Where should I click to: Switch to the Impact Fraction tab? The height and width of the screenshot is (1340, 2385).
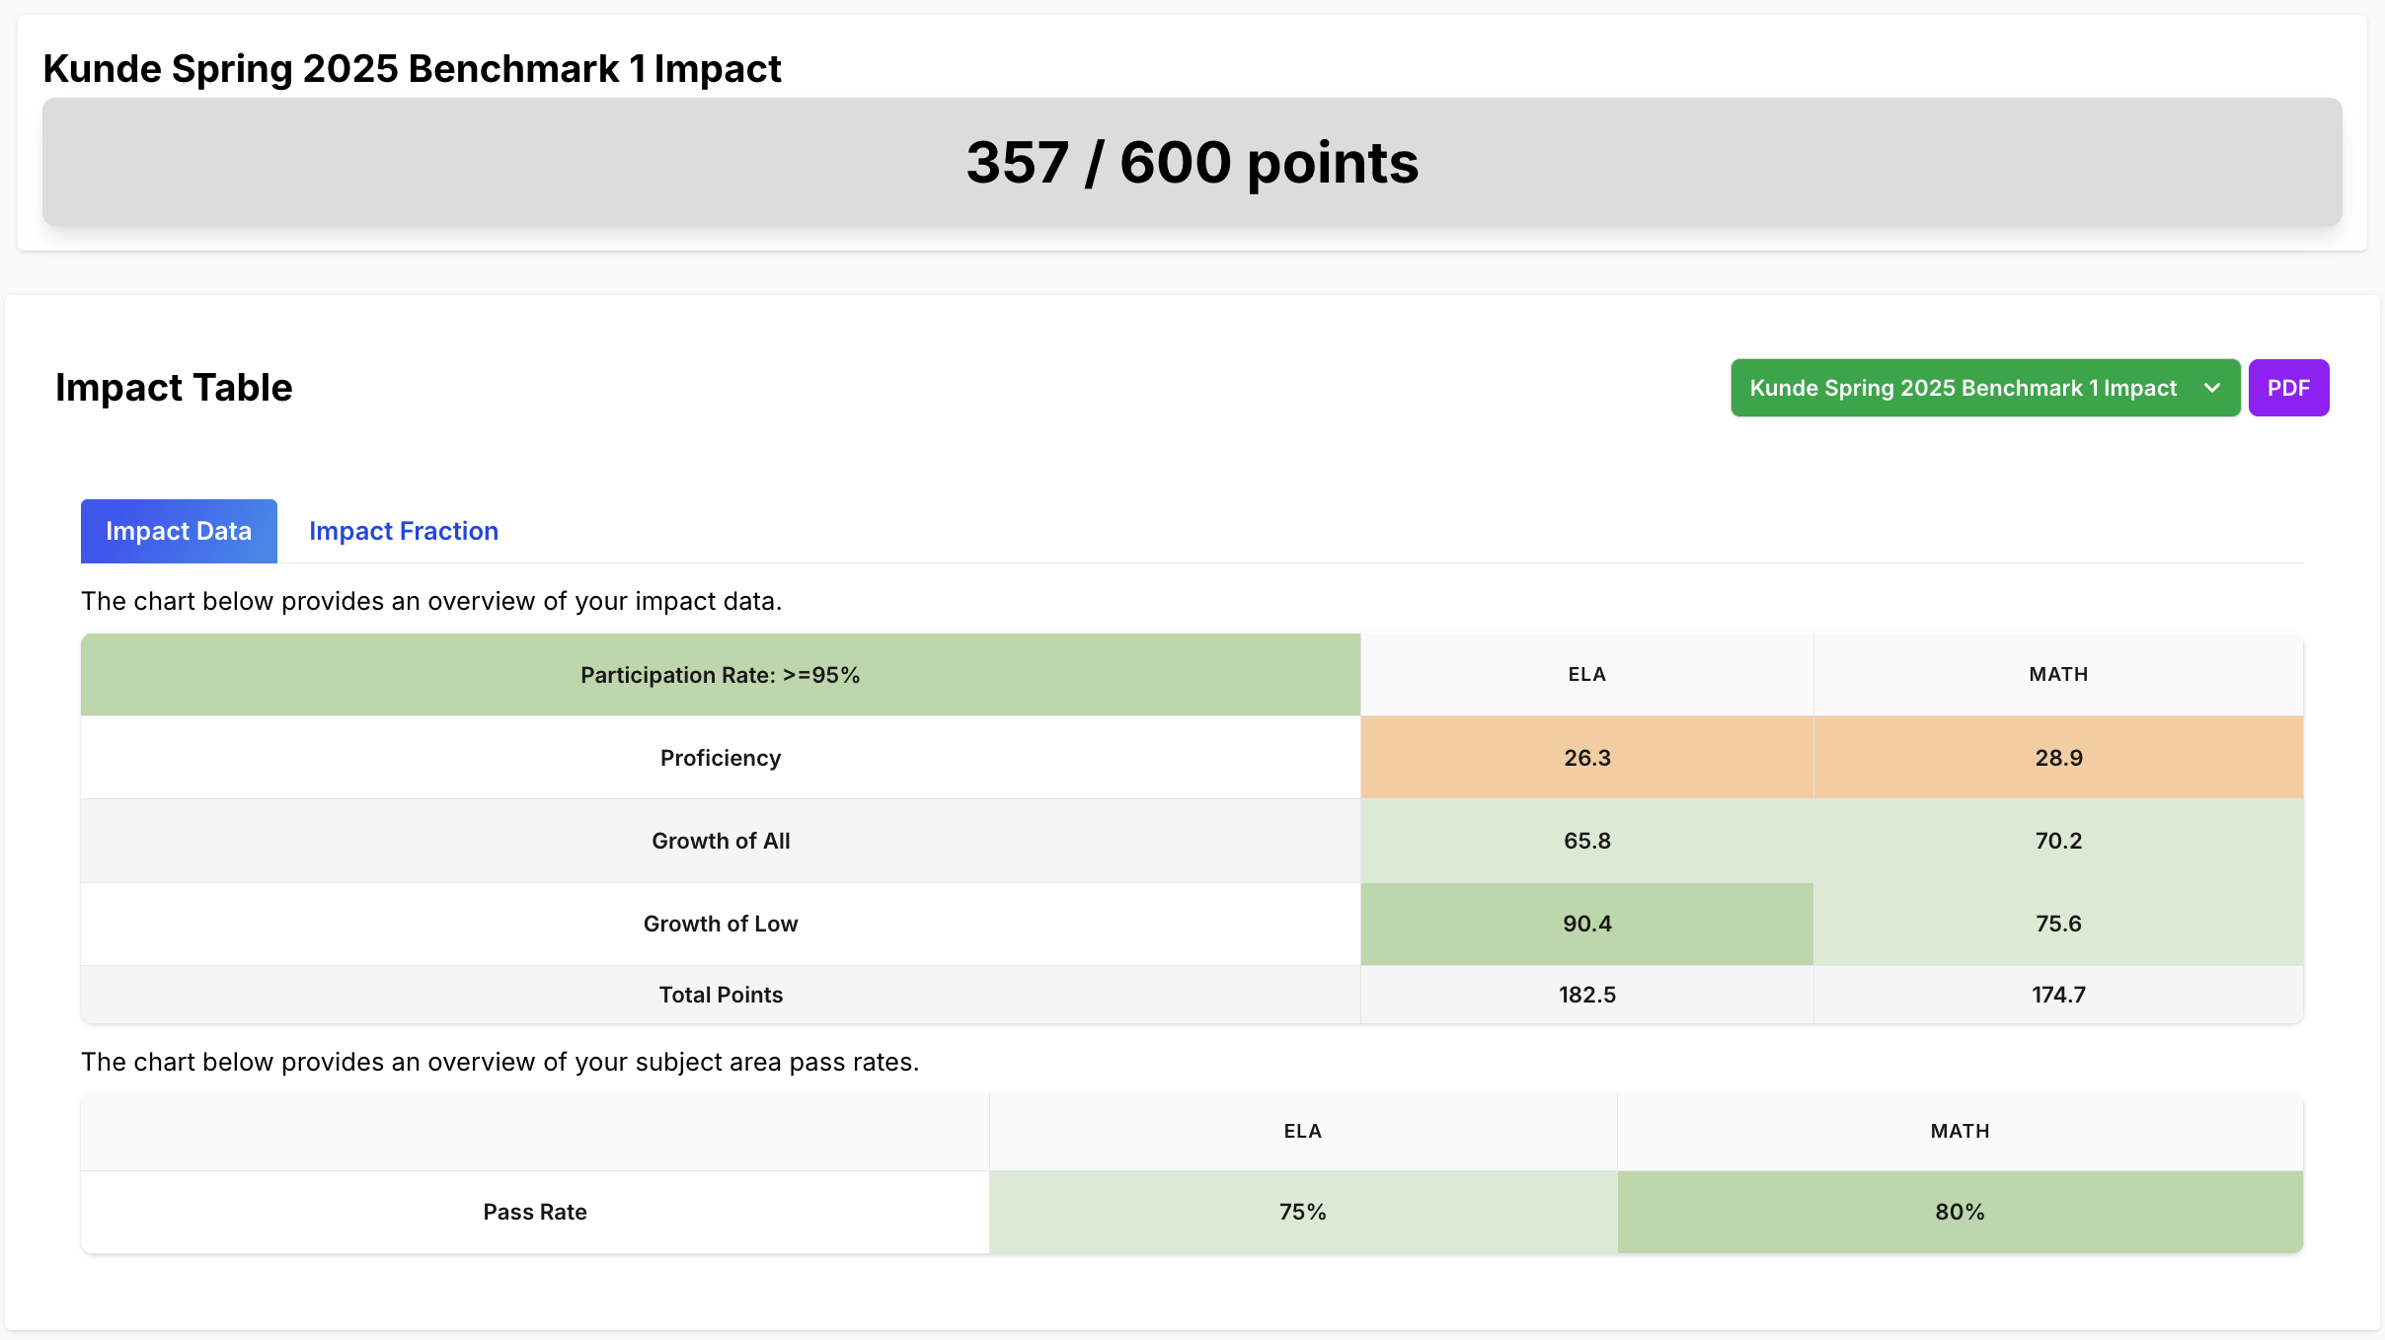pyautogui.click(x=403, y=531)
